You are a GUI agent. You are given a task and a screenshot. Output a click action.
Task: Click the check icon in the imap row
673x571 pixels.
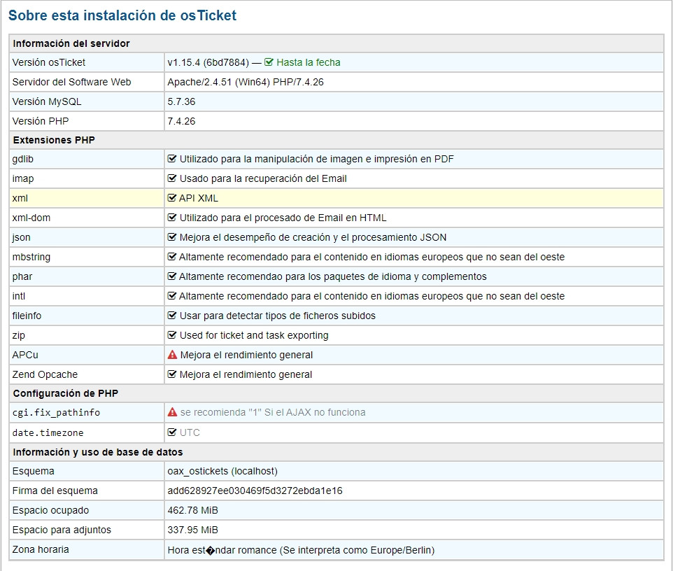[171, 178]
